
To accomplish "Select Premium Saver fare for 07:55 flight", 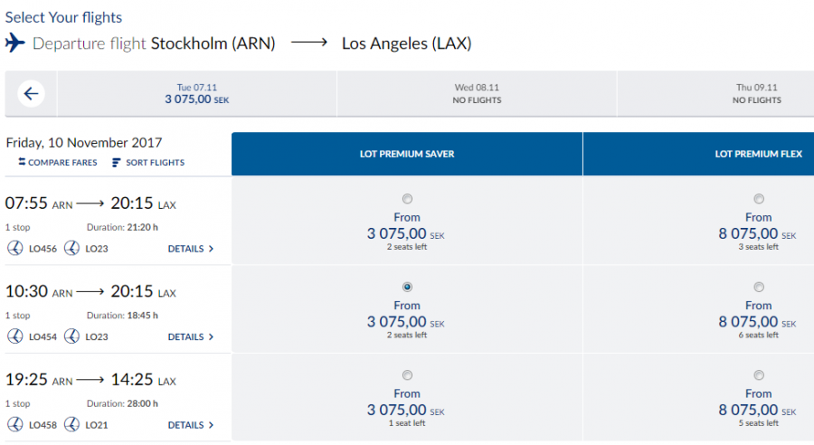I will pos(407,199).
